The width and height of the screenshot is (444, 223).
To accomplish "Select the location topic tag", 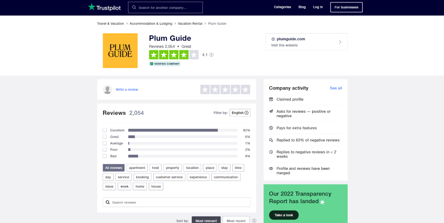I will (x=192, y=168).
